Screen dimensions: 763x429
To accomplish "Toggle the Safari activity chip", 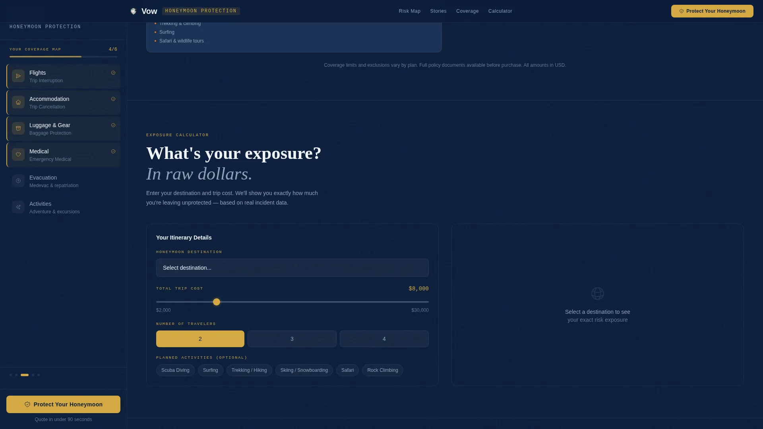I will tap(347, 370).
